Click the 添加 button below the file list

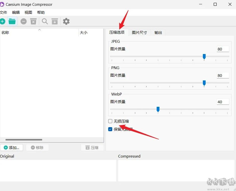(12, 148)
